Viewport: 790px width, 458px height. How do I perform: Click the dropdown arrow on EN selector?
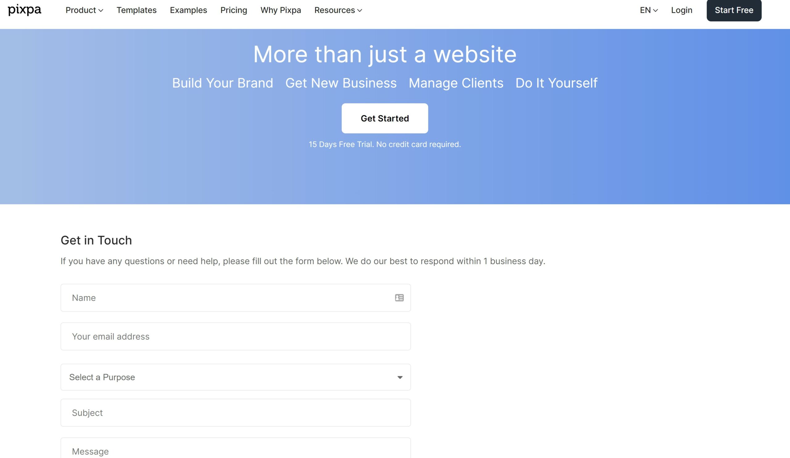point(656,10)
